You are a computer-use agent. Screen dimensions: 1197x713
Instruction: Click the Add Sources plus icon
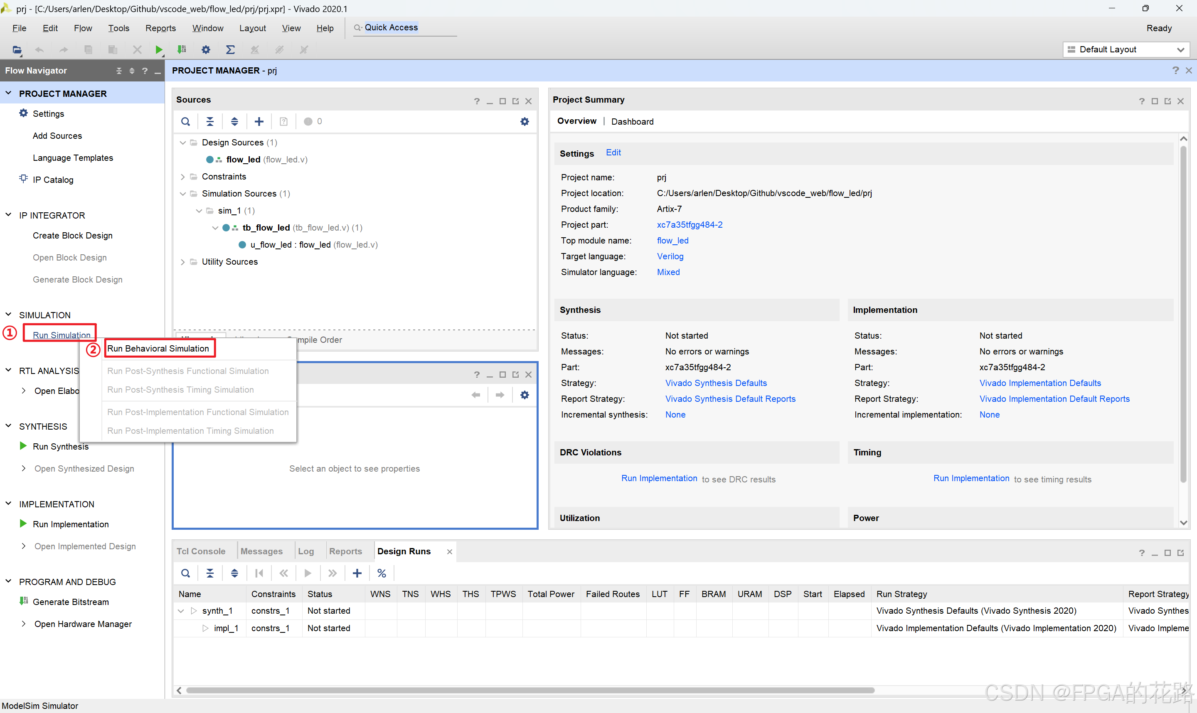coord(259,122)
